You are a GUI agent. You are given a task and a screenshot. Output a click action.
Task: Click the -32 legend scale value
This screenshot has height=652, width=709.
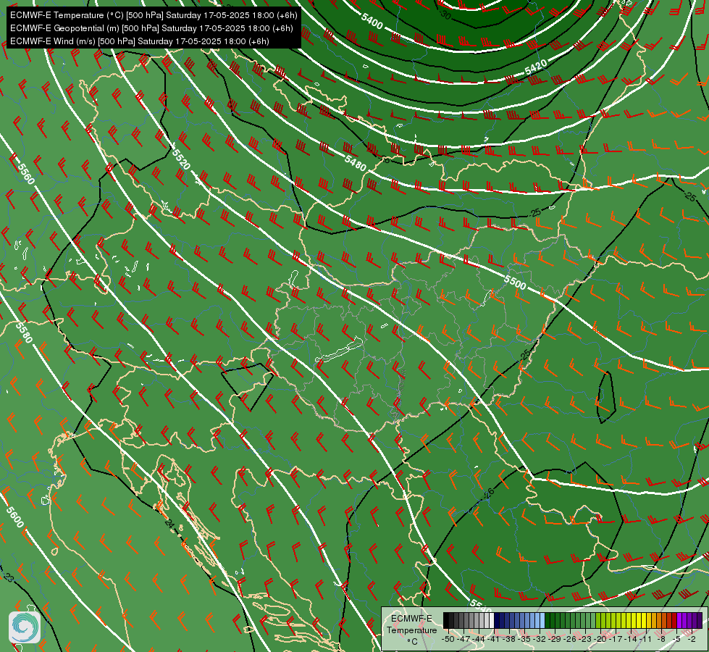click(x=540, y=639)
